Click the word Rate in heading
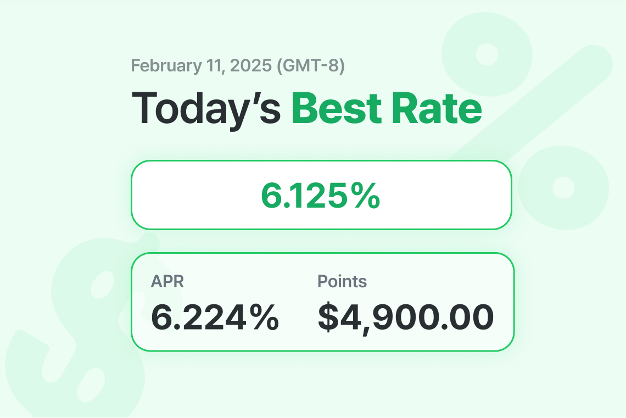626x418 pixels. coord(437,108)
